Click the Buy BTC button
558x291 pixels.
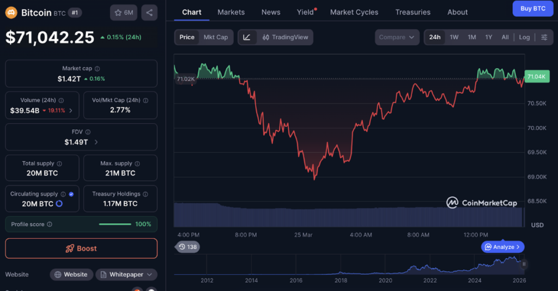click(x=532, y=9)
